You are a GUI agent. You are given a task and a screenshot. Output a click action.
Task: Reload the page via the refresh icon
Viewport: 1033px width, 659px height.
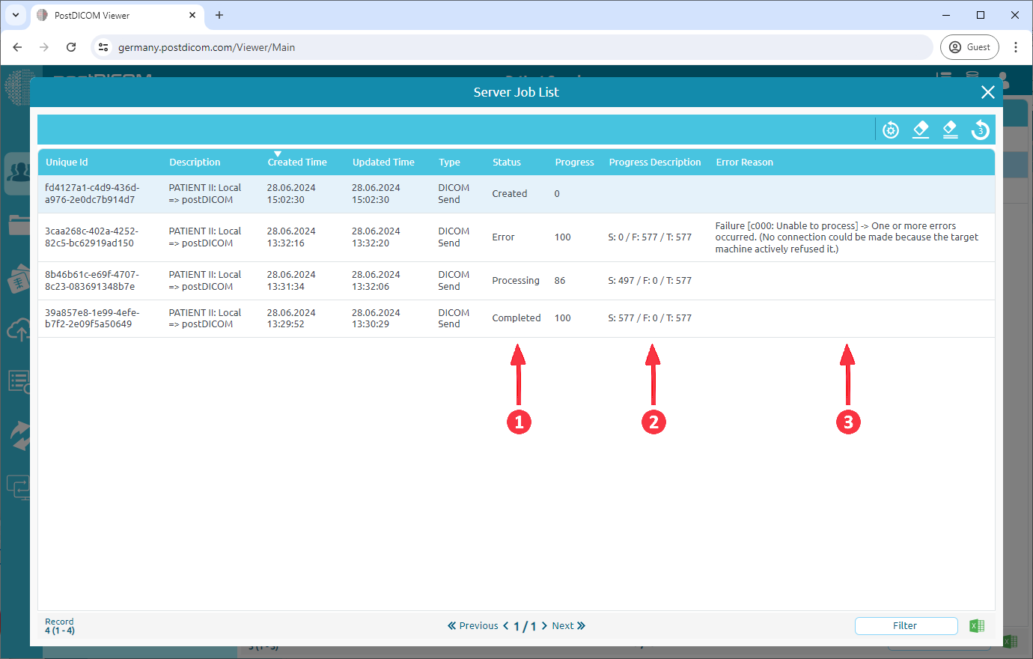tap(71, 46)
